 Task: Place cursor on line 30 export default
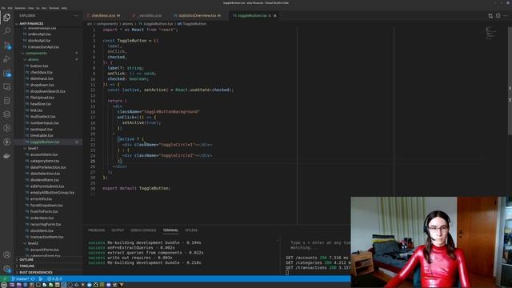[137, 189]
